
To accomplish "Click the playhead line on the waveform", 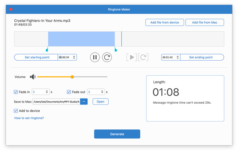I will point(122,39).
